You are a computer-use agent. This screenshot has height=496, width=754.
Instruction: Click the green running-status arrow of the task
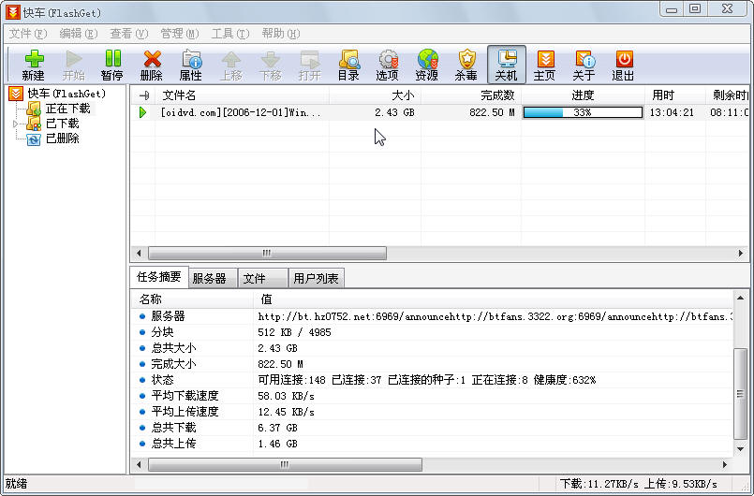[x=142, y=112]
